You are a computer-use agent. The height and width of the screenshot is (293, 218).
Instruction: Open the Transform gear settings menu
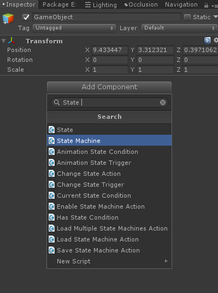click(x=216, y=40)
